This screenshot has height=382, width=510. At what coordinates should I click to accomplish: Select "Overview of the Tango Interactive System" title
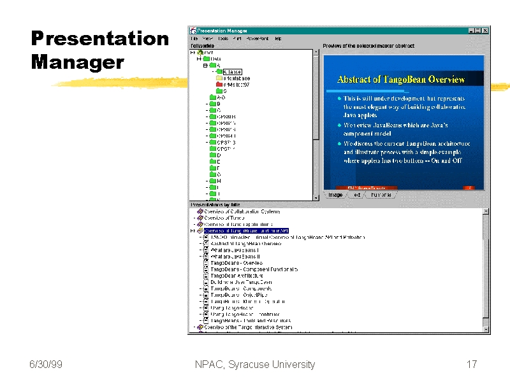click(x=248, y=327)
